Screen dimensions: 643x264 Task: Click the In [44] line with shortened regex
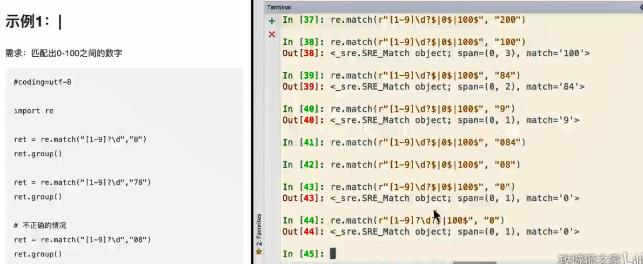tap(394, 220)
